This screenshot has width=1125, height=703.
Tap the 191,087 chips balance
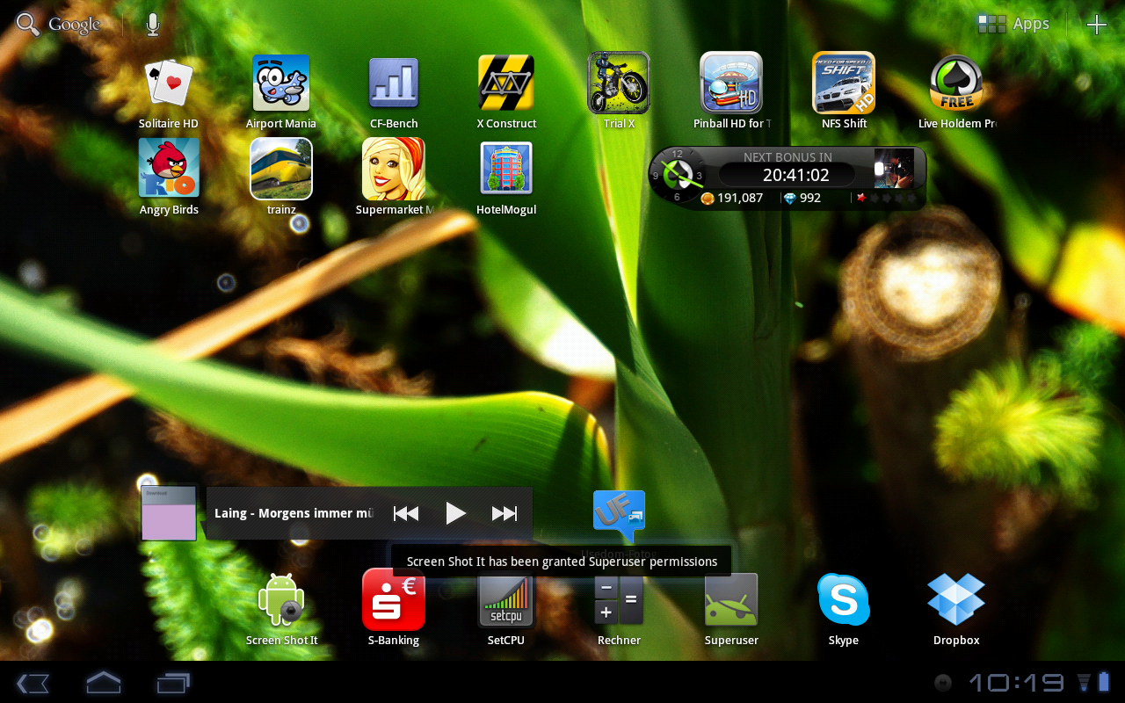(731, 198)
